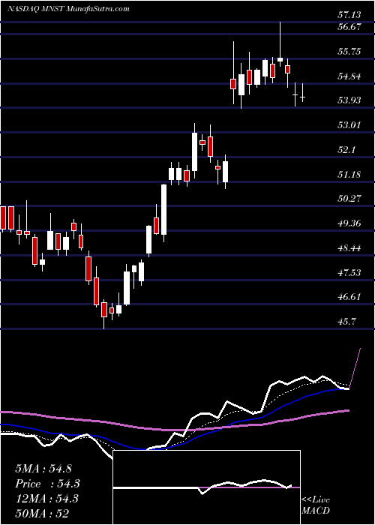
Task: Click the 51.18 price axis label
Action: pos(349,174)
